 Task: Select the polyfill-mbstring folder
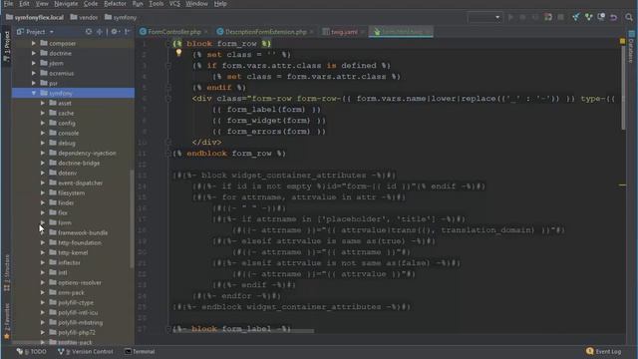[80, 322]
